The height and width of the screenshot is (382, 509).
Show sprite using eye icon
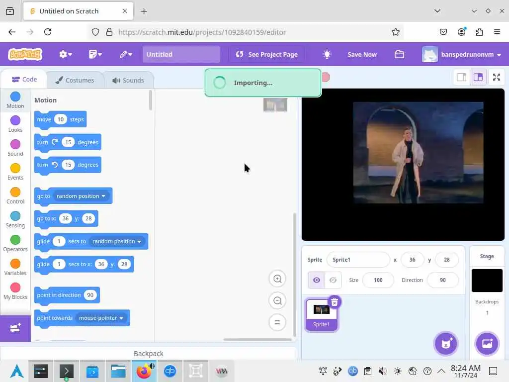pyautogui.click(x=317, y=280)
